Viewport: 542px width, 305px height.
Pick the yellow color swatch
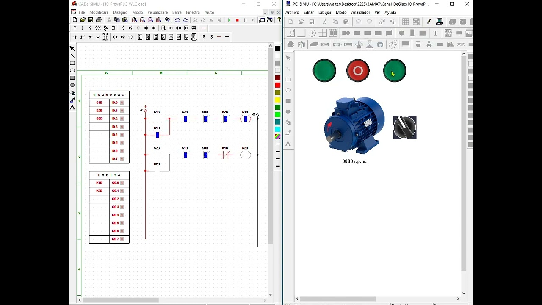(278, 100)
